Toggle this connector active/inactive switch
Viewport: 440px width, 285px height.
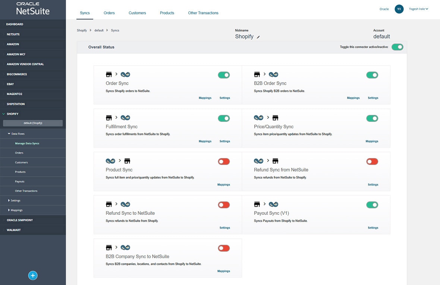tap(397, 47)
